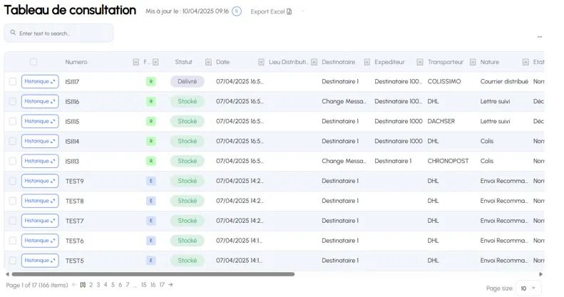Open the filter dropdown on the Nature column
This screenshot has height=297, width=564.
point(525,62)
